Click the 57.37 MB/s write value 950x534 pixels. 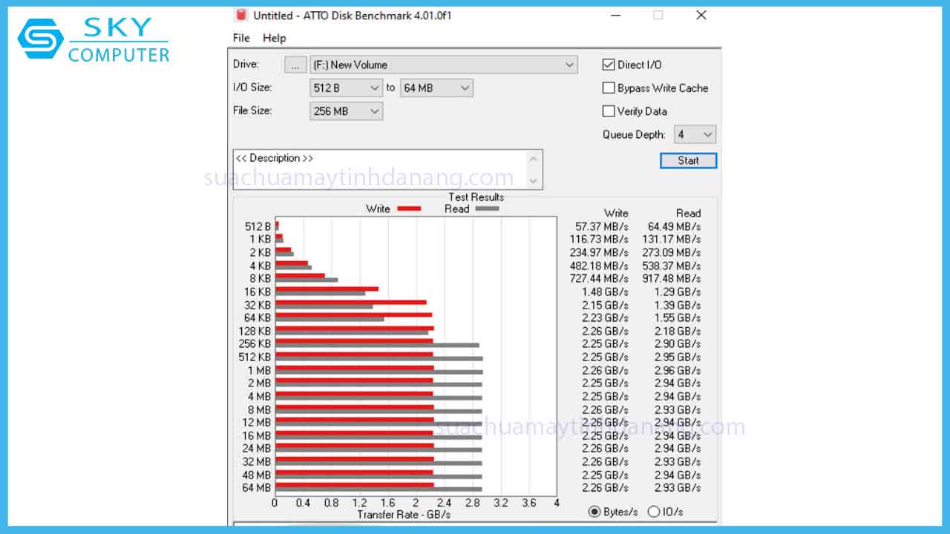point(602,226)
